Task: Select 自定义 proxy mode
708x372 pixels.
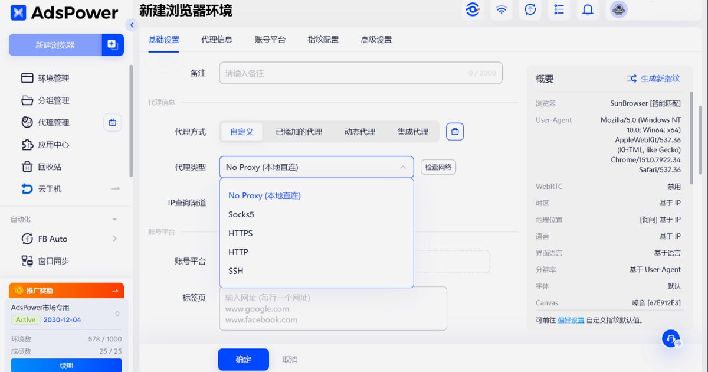Action: tap(242, 132)
